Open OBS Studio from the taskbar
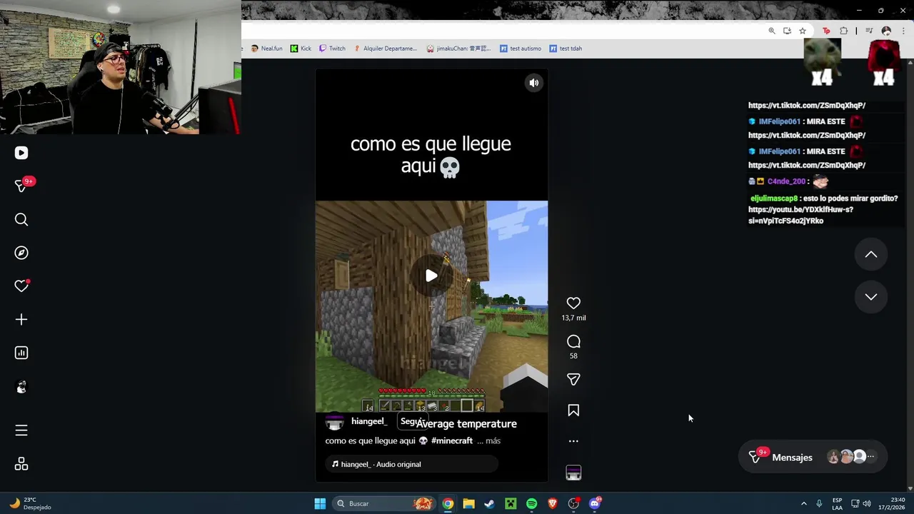The width and height of the screenshot is (914, 514). pos(573,504)
